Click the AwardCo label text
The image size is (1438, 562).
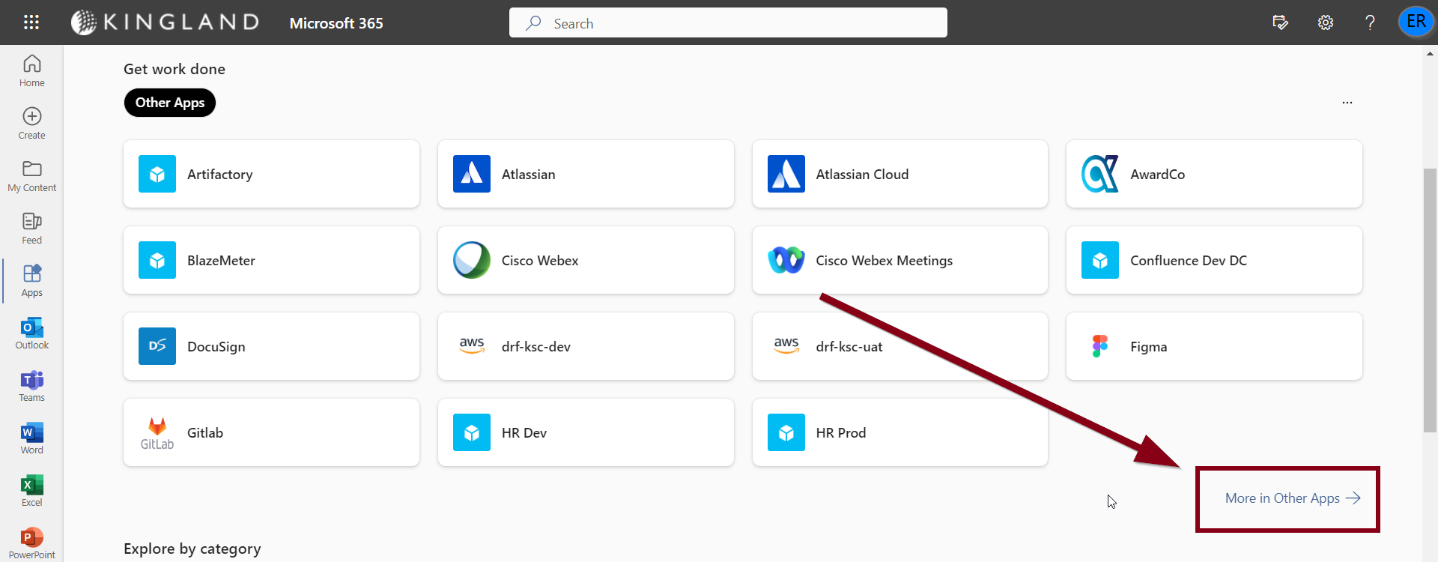click(x=1158, y=175)
